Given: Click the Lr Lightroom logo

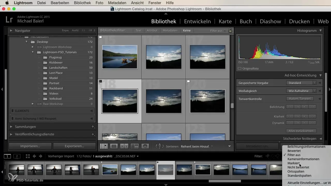Looking at the screenshot, I should (x=9, y=19).
